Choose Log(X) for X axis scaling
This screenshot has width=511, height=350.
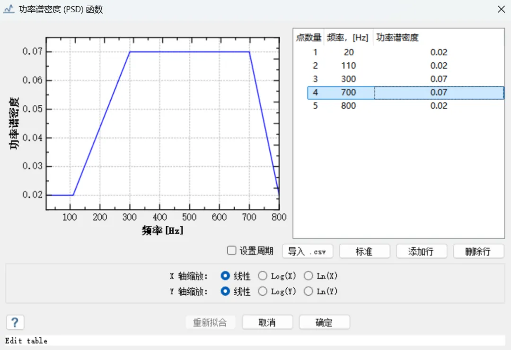tap(263, 276)
